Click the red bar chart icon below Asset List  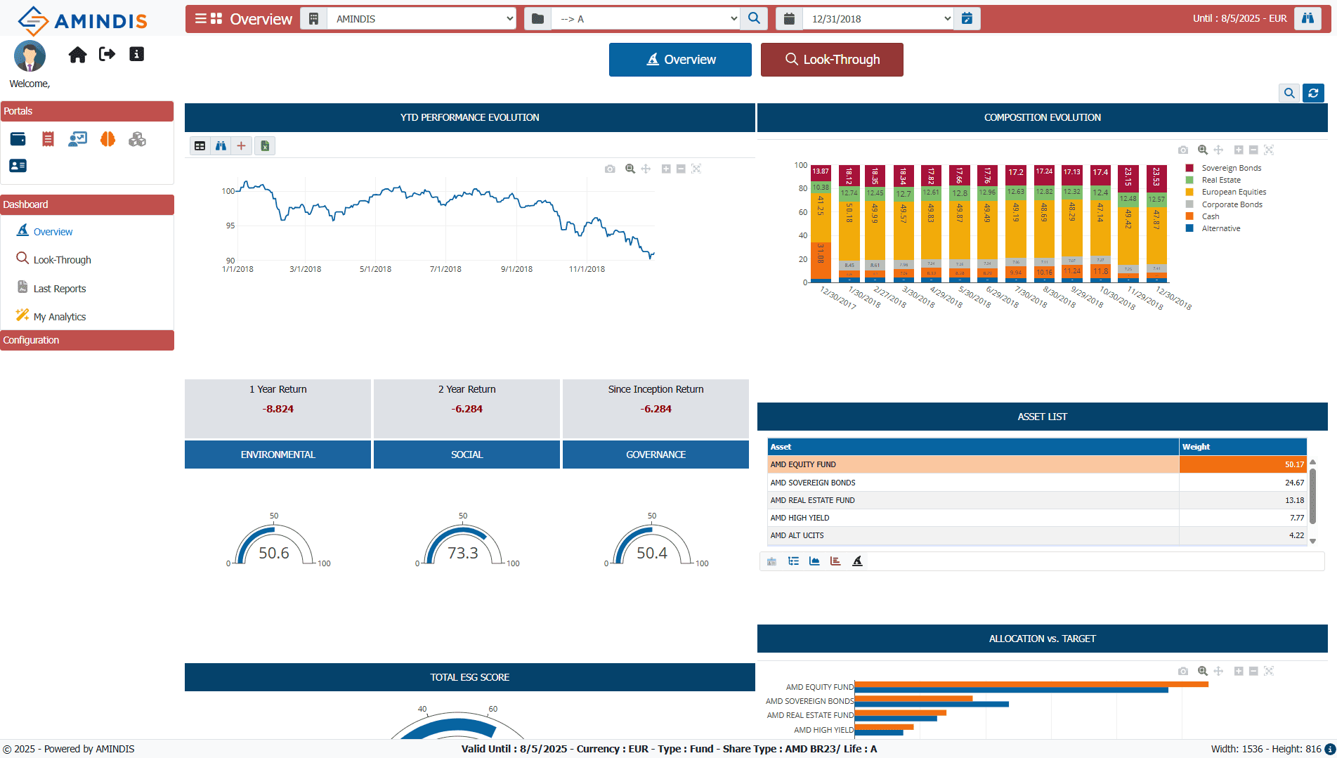(835, 561)
